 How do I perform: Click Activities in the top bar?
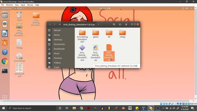[x=6, y=8]
